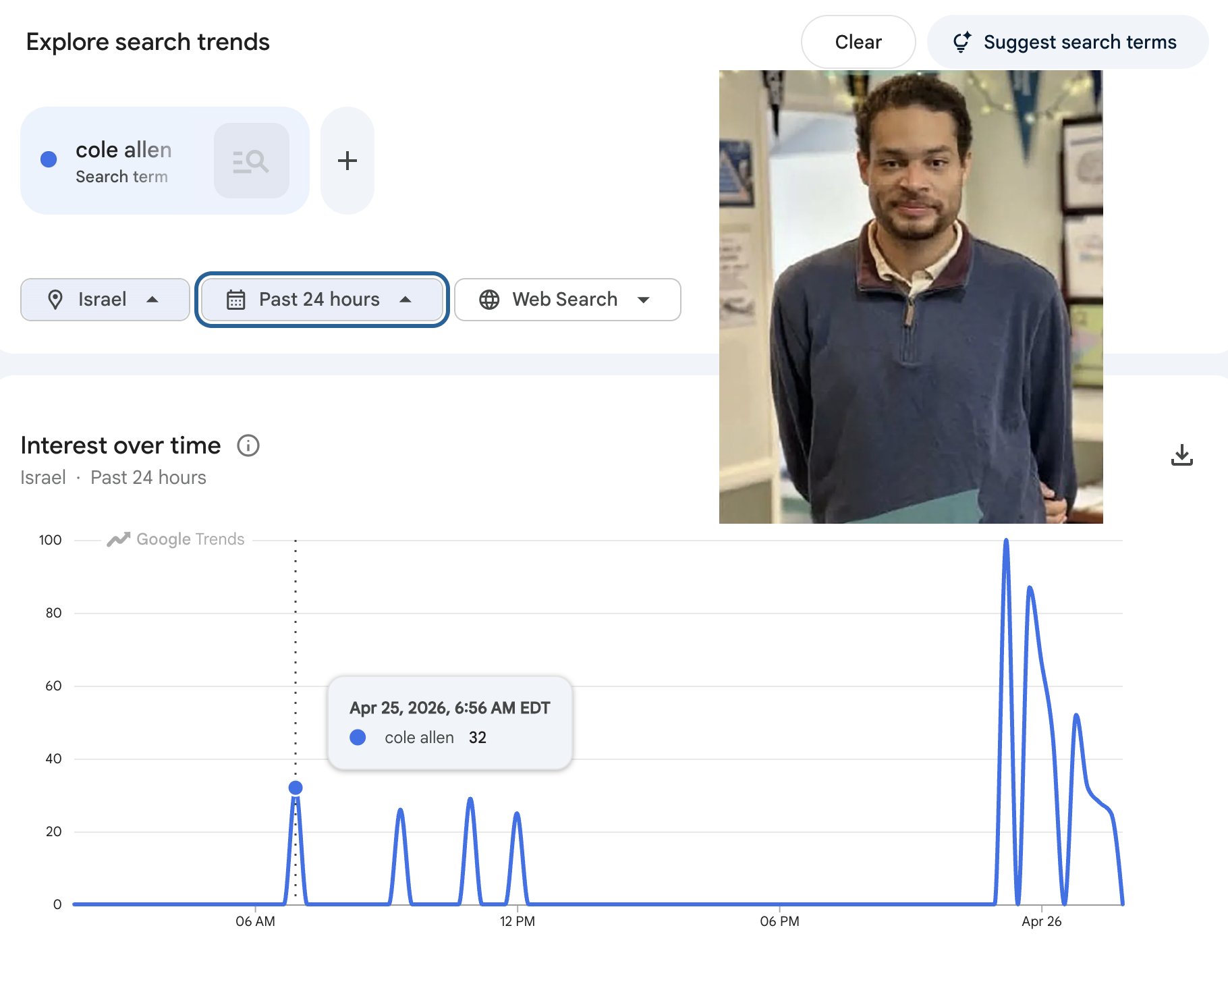Click the blue legend dot next to cole allen
The height and width of the screenshot is (984, 1228).
358,737
